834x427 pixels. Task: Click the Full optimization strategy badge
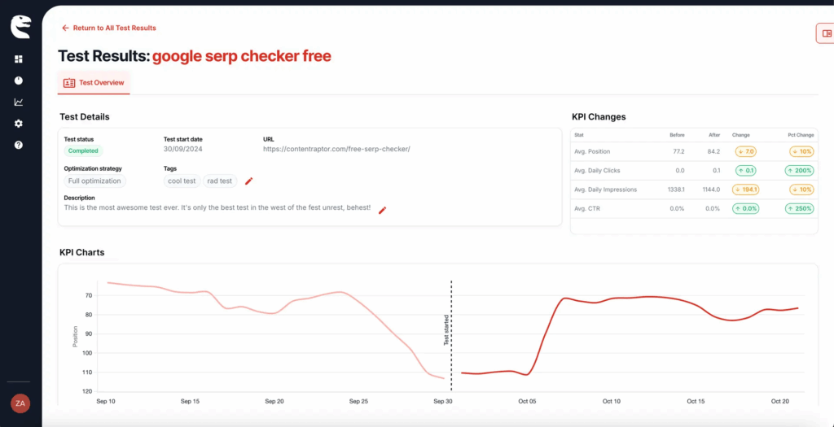point(94,181)
